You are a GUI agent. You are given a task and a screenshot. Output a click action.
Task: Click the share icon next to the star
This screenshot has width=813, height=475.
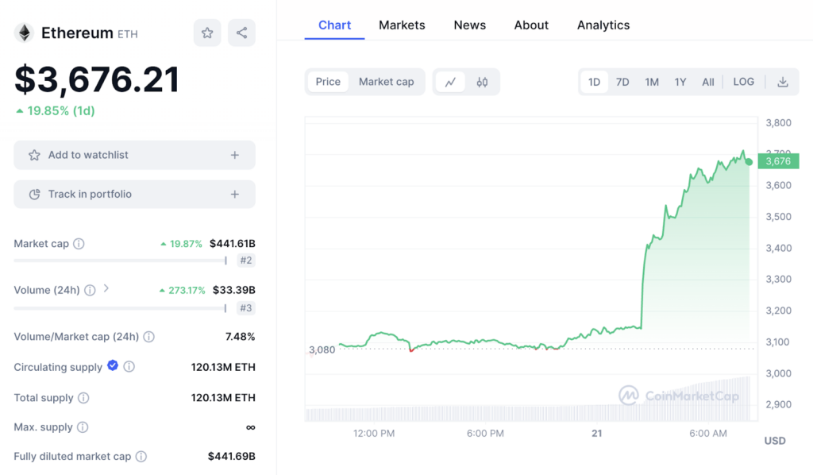(241, 33)
